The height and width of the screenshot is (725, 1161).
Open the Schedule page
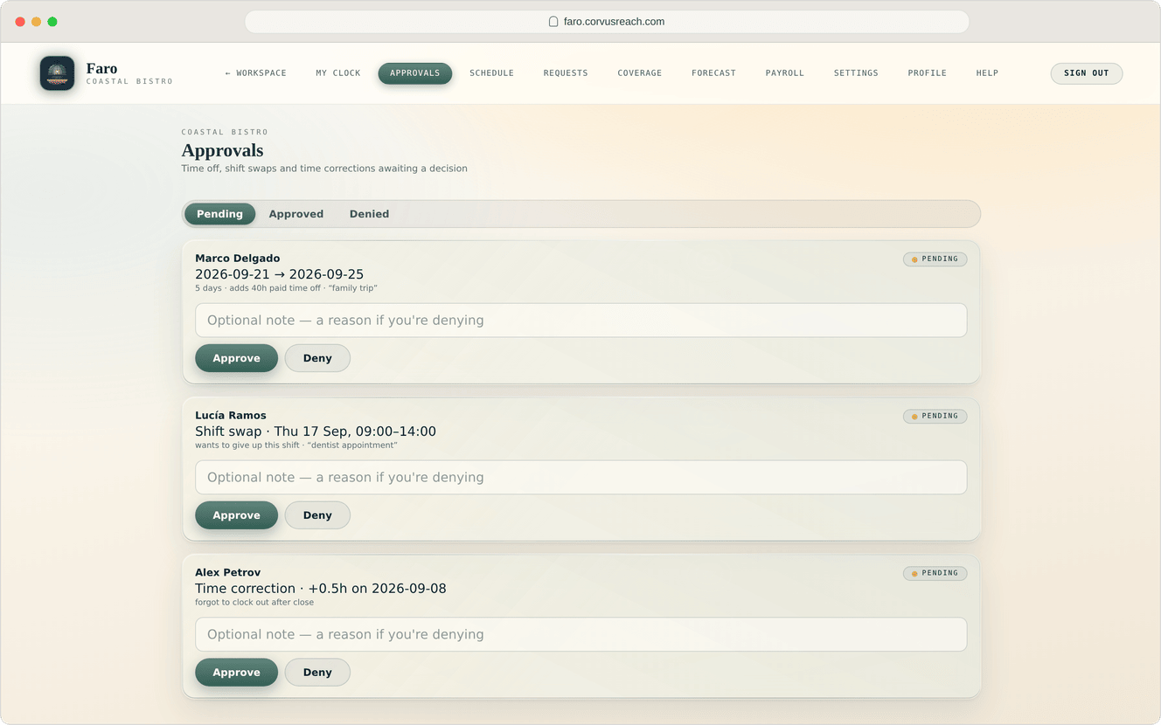(x=491, y=73)
